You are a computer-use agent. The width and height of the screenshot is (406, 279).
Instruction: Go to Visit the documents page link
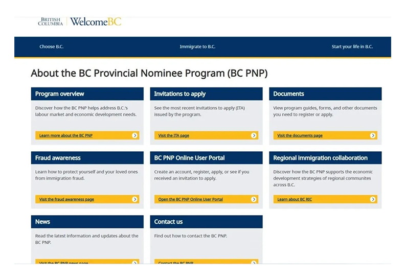coord(300,136)
